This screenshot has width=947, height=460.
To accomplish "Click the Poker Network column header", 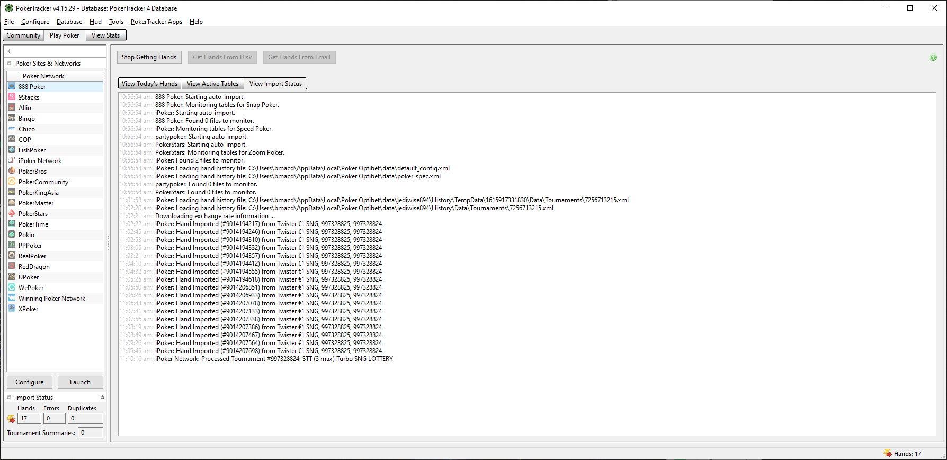I will click(60, 76).
